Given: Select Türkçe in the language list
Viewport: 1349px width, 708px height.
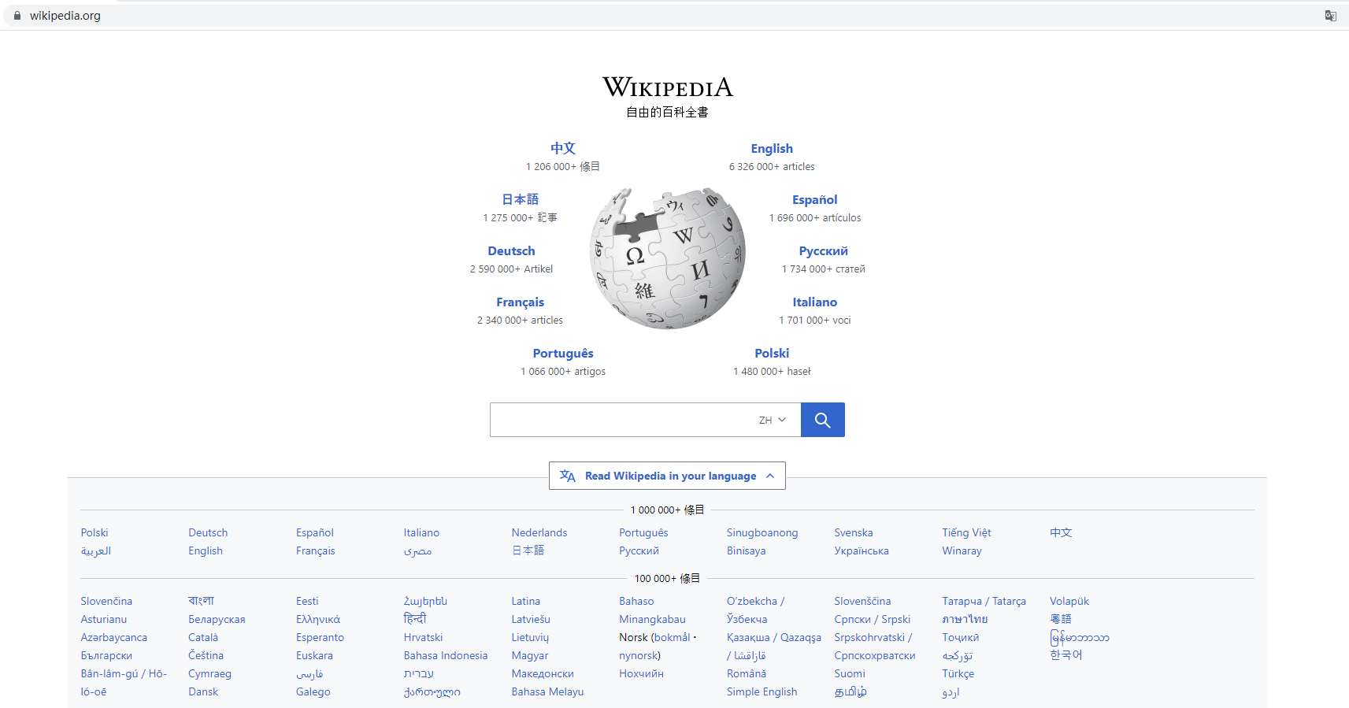Looking at the screenshot, I should click(958, 674).
